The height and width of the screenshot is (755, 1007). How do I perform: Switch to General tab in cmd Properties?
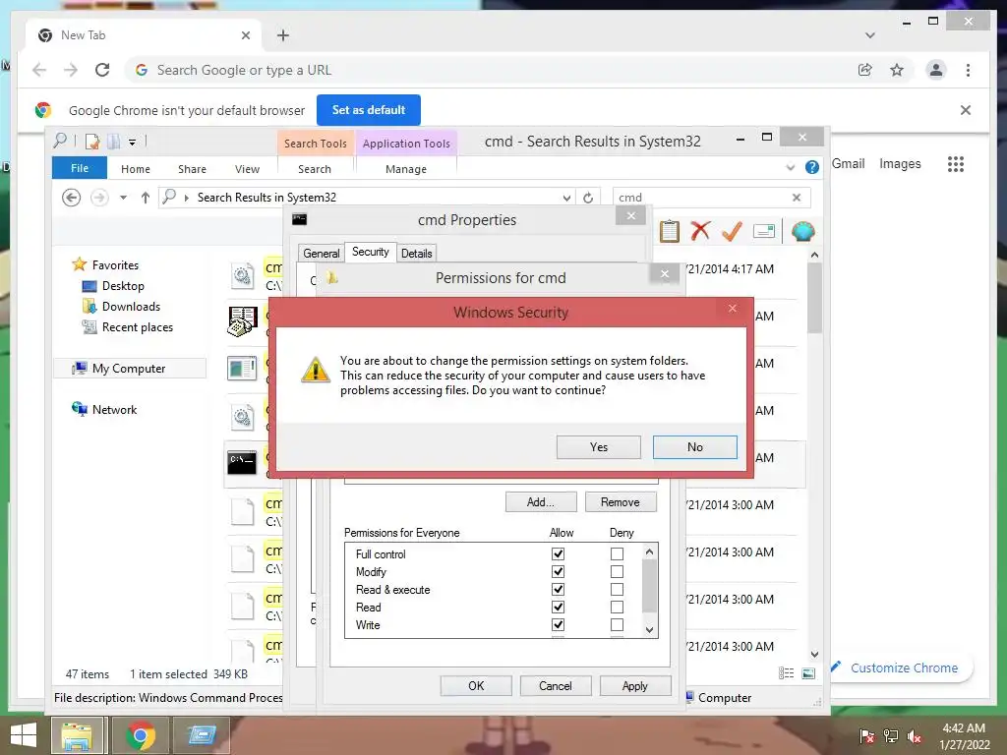coord(322,253)
